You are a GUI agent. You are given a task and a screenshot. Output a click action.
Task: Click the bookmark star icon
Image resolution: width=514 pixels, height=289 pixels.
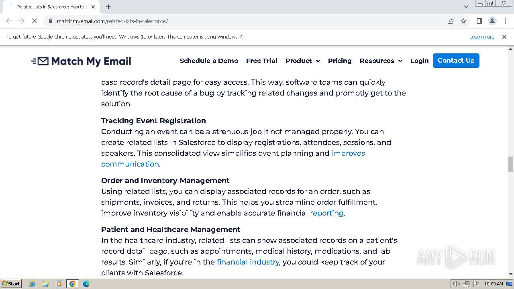463,21
